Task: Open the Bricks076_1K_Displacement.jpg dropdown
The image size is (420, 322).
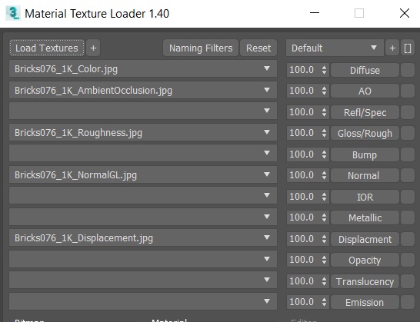Action: (143, 237)
